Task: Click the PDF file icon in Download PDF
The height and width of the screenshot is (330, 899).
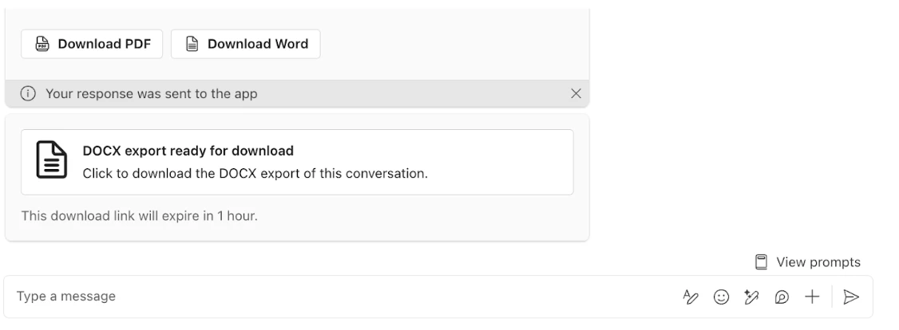Action: [x=42, y=44]
